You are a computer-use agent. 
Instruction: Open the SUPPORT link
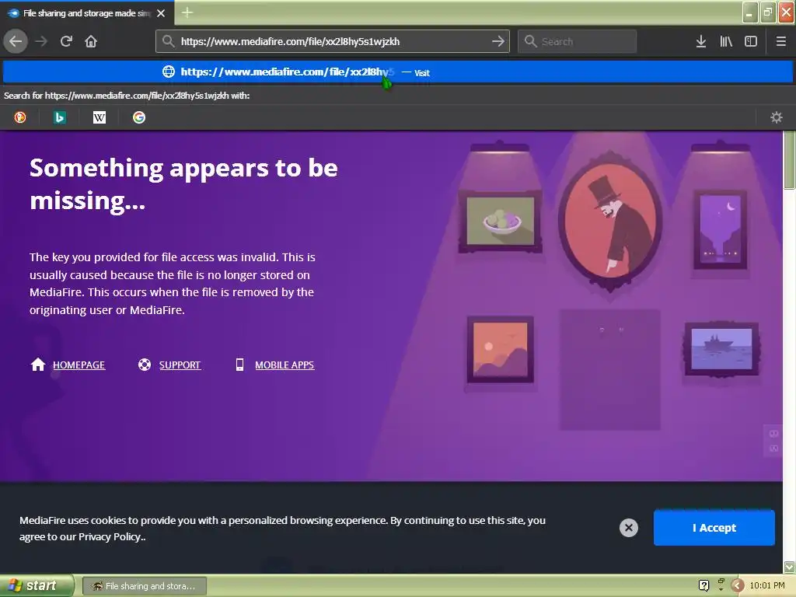pyautogui.click(x=180, y=365)
